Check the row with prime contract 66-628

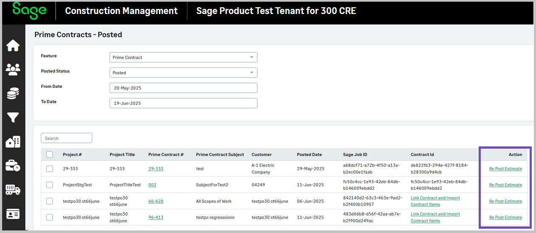click(x=49, y=201)
